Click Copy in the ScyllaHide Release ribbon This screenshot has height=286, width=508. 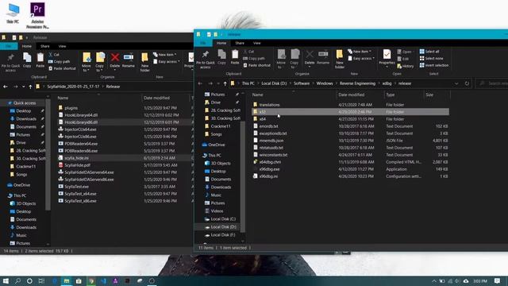coord(27,60)
